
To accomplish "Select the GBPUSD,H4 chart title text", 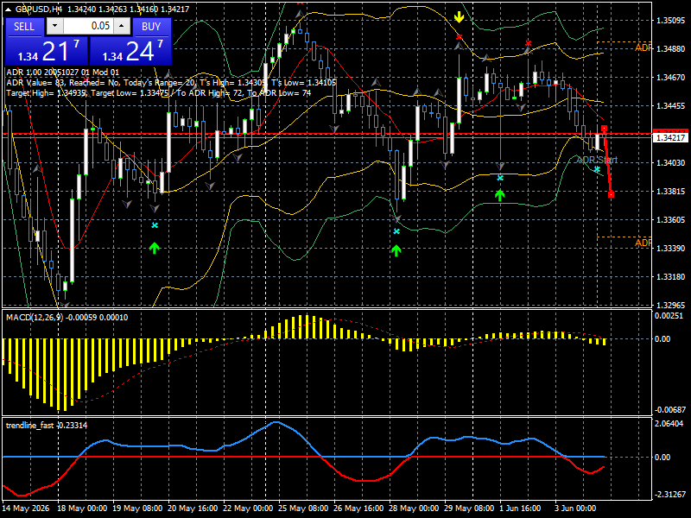I will [x=37, y=9].
